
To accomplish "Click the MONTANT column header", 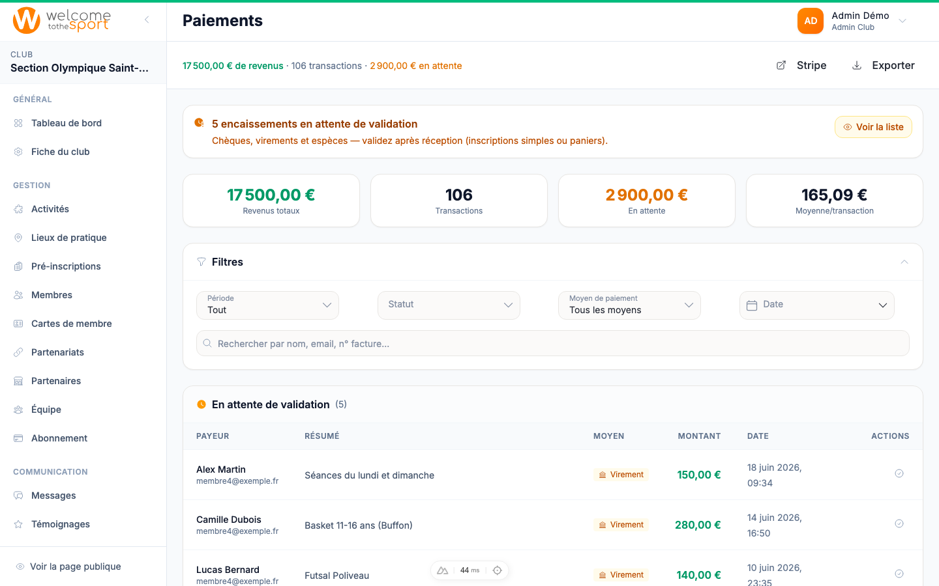I will click(699, 436).
